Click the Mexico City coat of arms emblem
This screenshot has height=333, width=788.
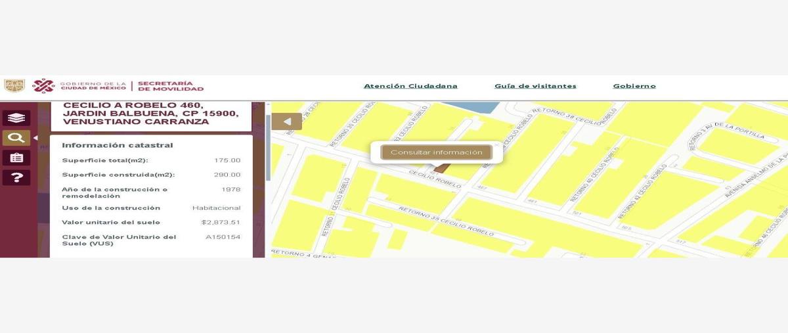click(x=14, y=86)
